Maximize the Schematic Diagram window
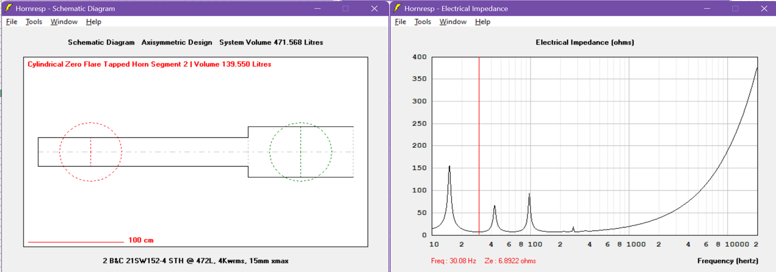 pyautogui.click(x=346, y=8)
